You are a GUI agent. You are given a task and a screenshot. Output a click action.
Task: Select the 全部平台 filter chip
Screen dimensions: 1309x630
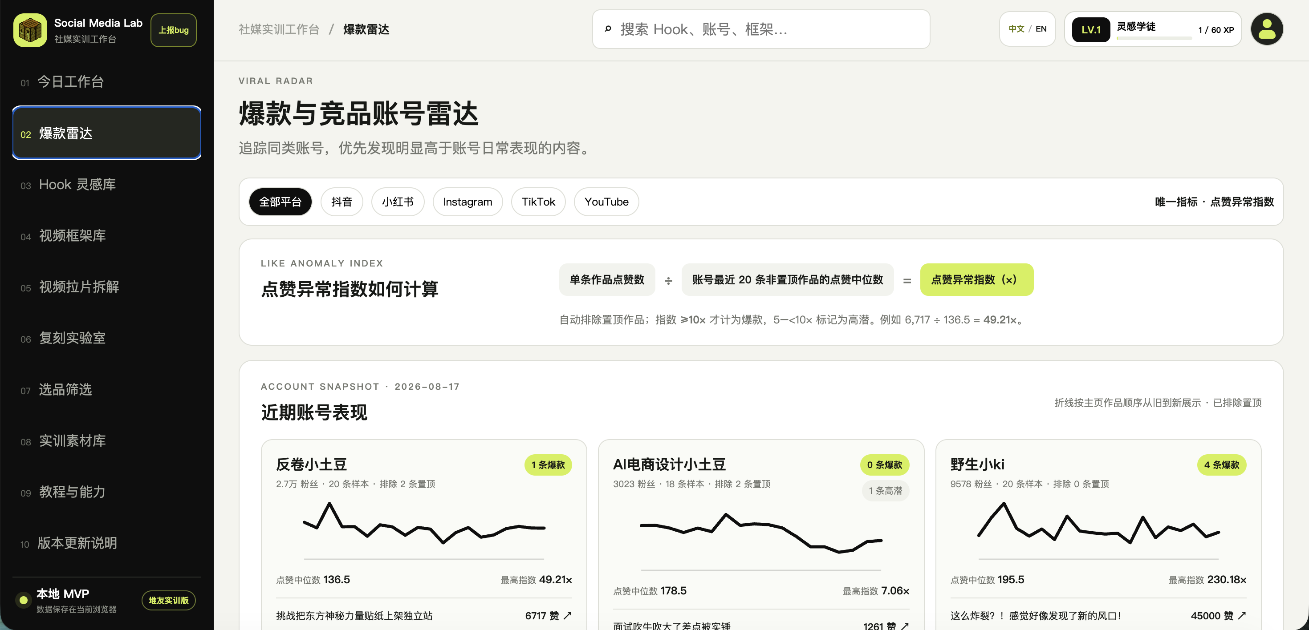click(280, 202)
